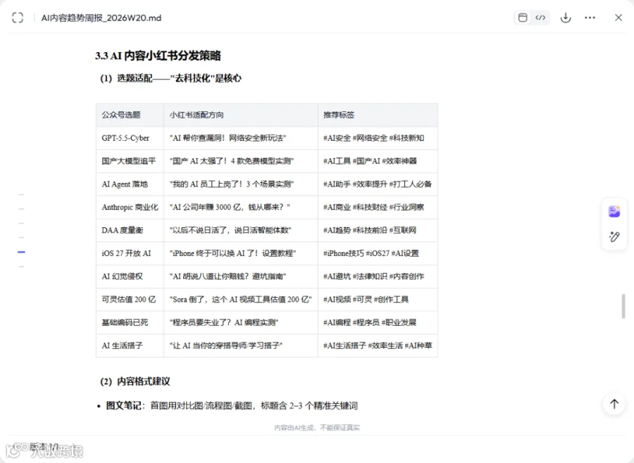Jump to the highlighted outline marker
Screen dimensions: 634x463
21,252
